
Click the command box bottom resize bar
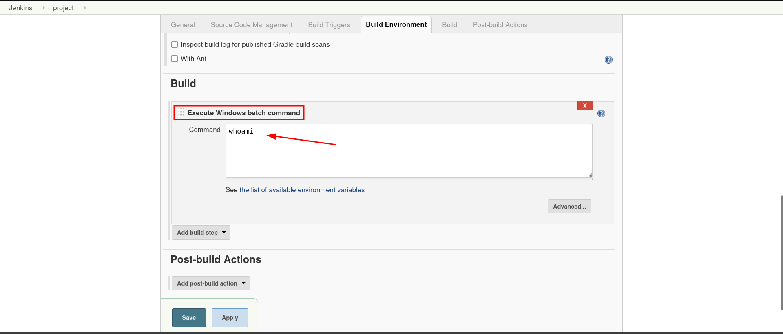click(x=409, y=178)
